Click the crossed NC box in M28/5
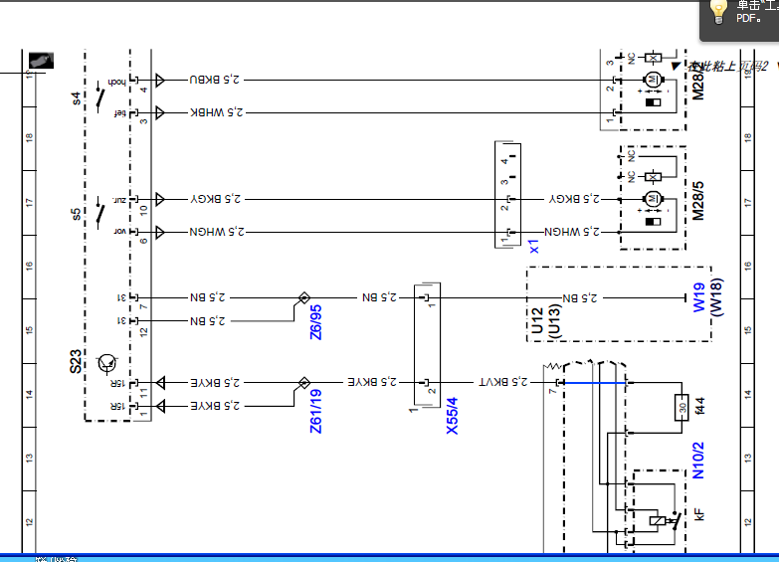This screenshot has height=562, width=779. coord(653,177)
